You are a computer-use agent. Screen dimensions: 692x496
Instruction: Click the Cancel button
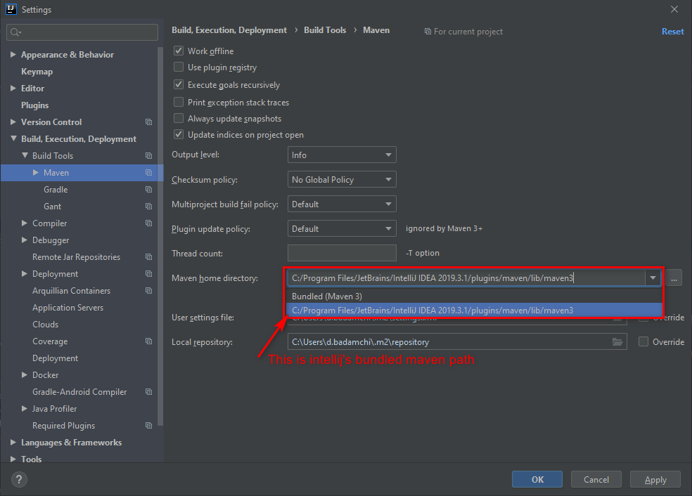click(596, 479)
